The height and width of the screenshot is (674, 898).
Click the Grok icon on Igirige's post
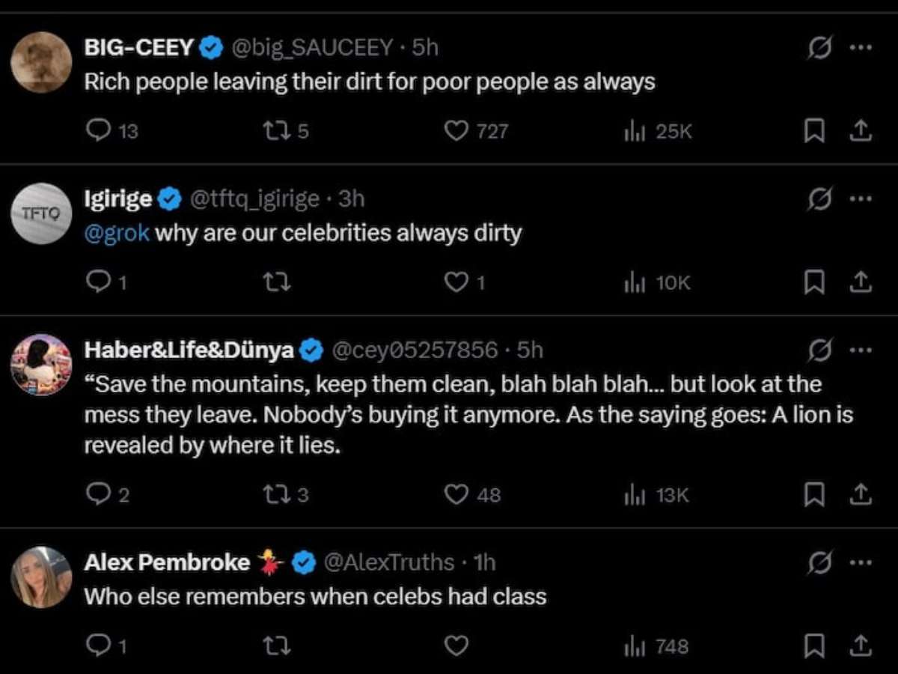click(819, 199)
